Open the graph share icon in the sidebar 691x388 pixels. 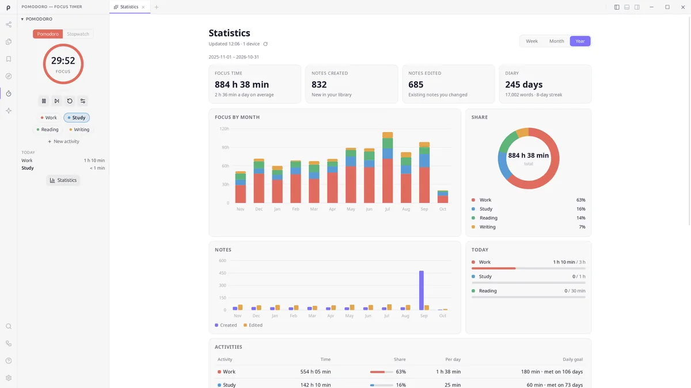[9, 25]
